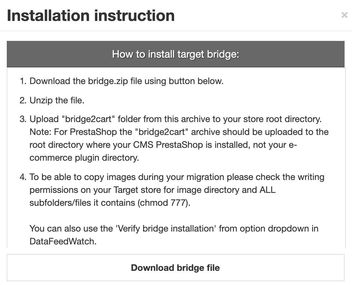Image resolution: width=352 pixels, height=285 pixels.
Task: Click list number '1.' marker
Action: 23,81
